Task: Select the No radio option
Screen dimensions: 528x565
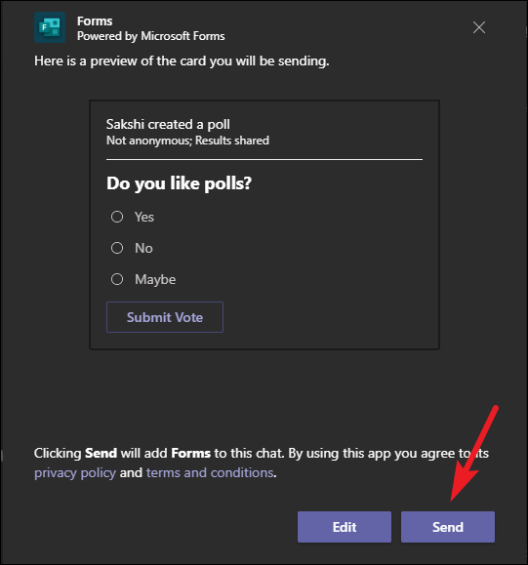Action: point(117,248)
